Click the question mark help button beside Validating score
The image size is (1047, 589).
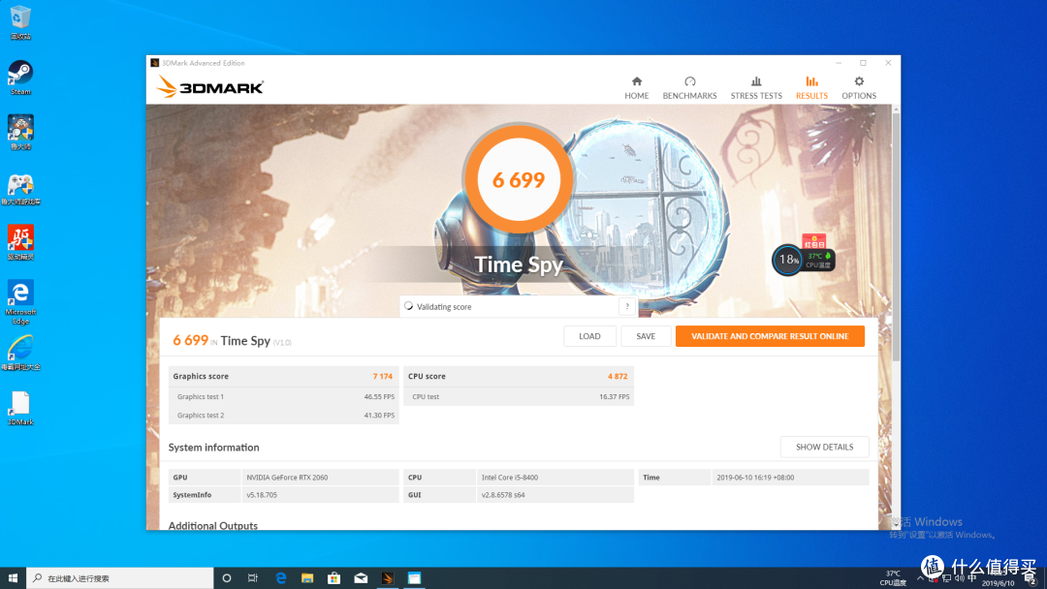pos(627,306)
